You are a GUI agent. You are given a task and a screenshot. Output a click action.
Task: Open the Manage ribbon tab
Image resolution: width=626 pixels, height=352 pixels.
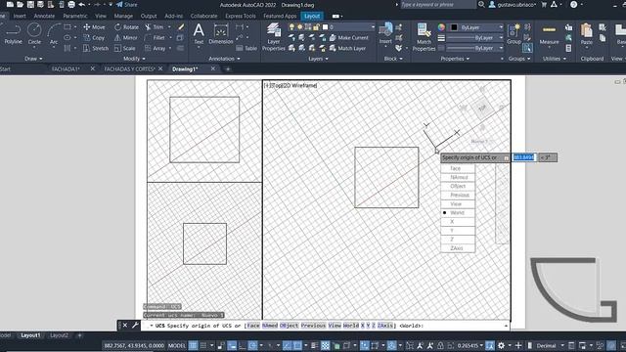coord(123,16)
